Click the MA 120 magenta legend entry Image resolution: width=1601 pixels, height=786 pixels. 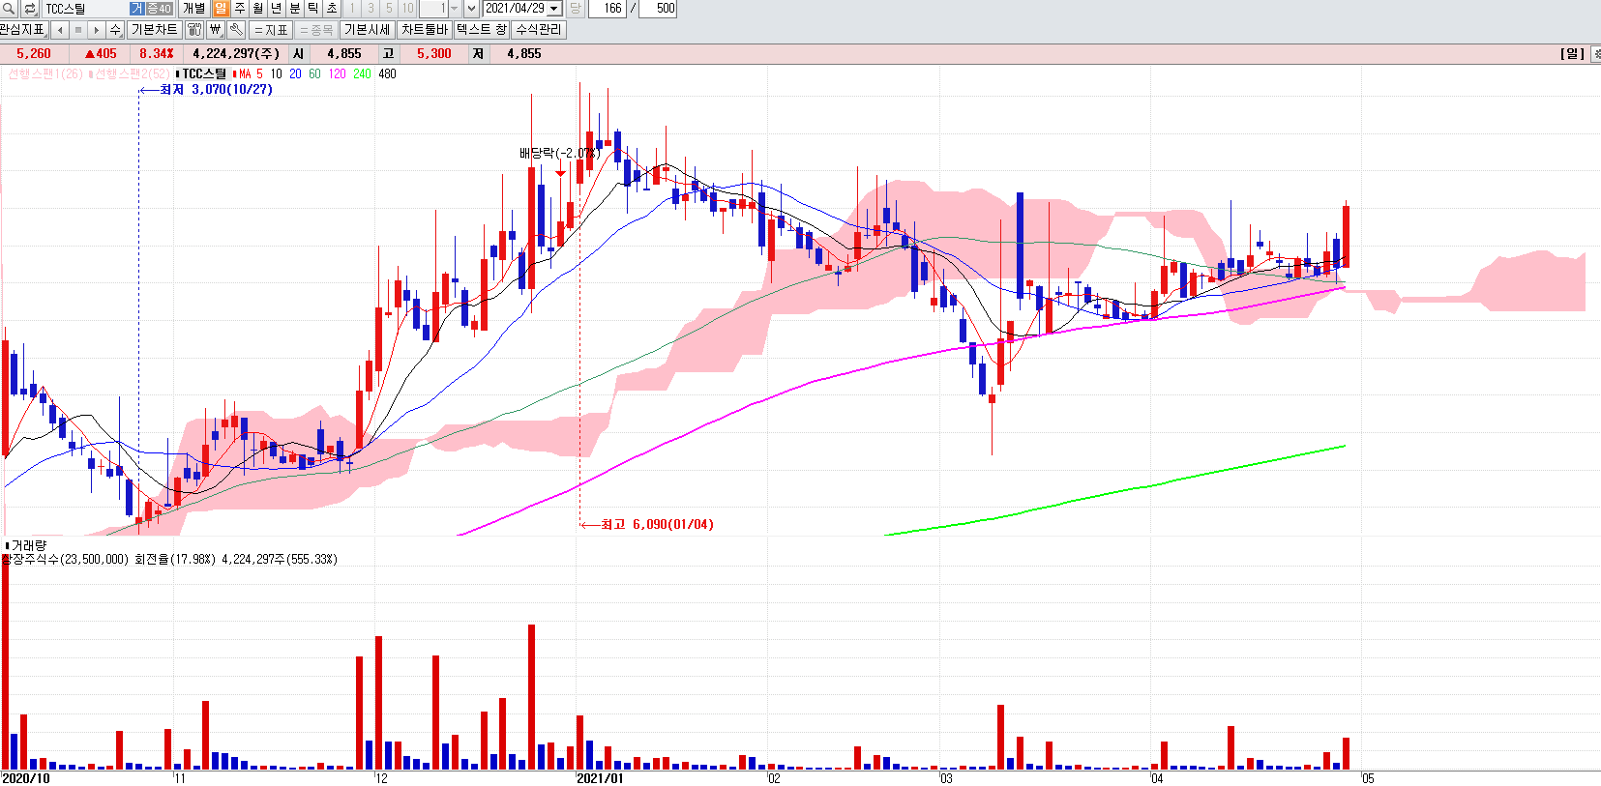point(337,74)
